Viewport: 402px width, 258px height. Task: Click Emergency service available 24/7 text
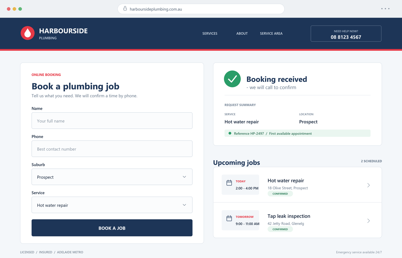[359, 252]
